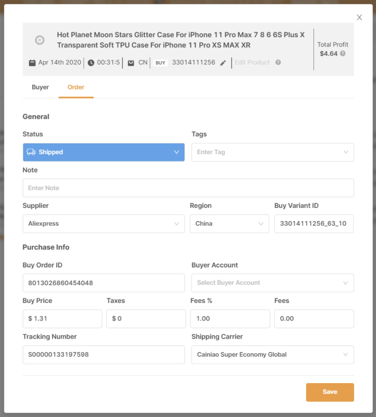Select the Shipped status control
The height and width of the screenshot is (417, 376).
pyautogui.click(x=103, y=152)
